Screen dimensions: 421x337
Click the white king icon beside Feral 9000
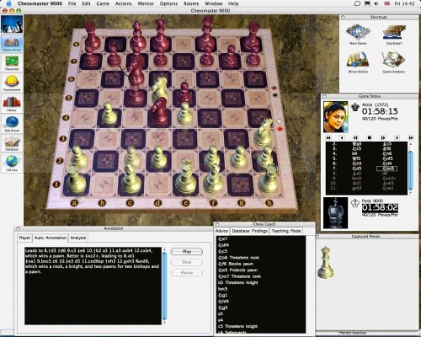pyautogui.click(x=355, y=203)
